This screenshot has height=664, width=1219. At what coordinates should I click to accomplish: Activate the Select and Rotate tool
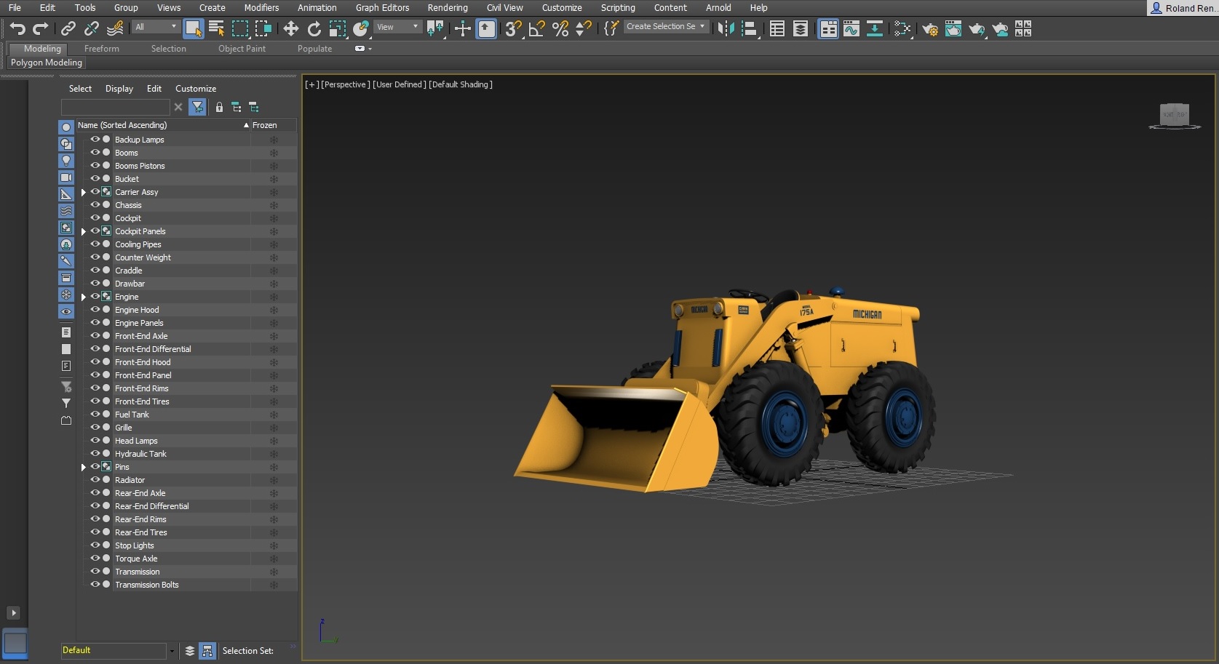pos(314,28)
